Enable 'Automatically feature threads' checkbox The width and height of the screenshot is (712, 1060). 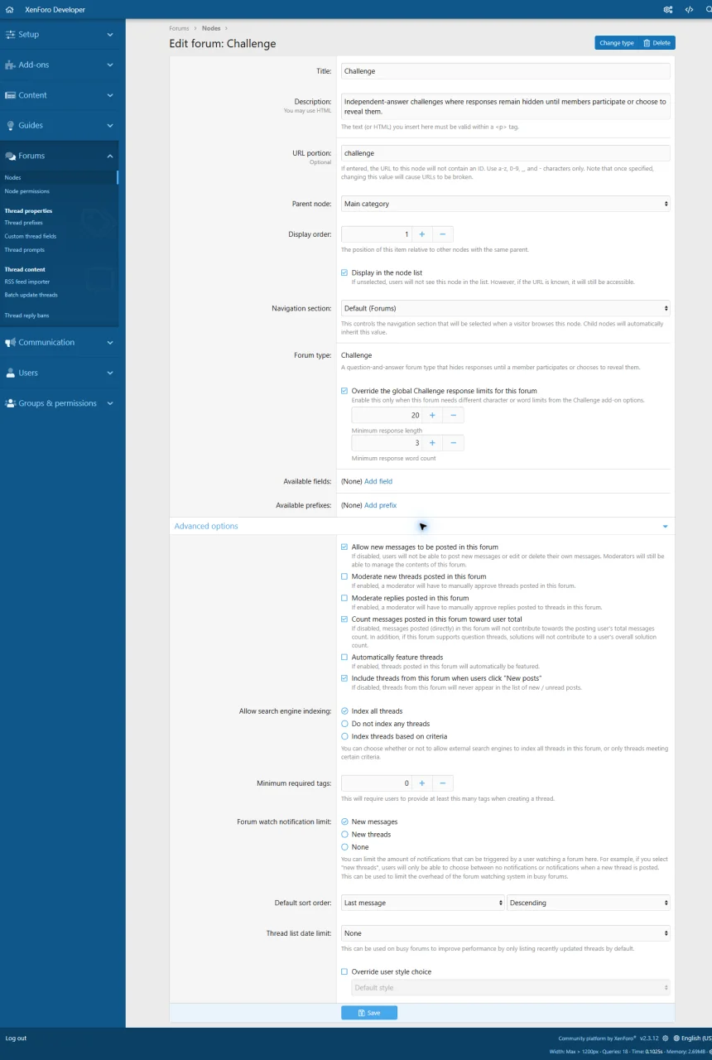point(344,658)
